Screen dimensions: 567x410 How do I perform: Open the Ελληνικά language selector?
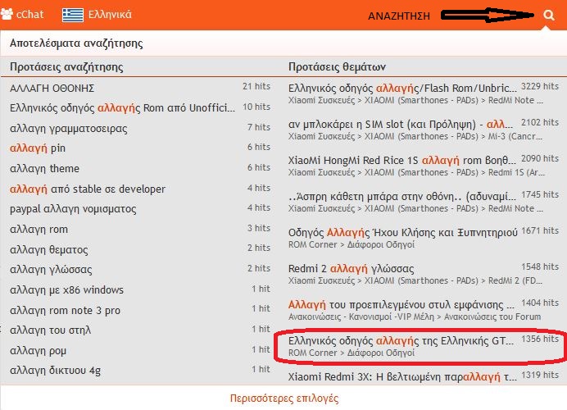[x=109, y=15]
